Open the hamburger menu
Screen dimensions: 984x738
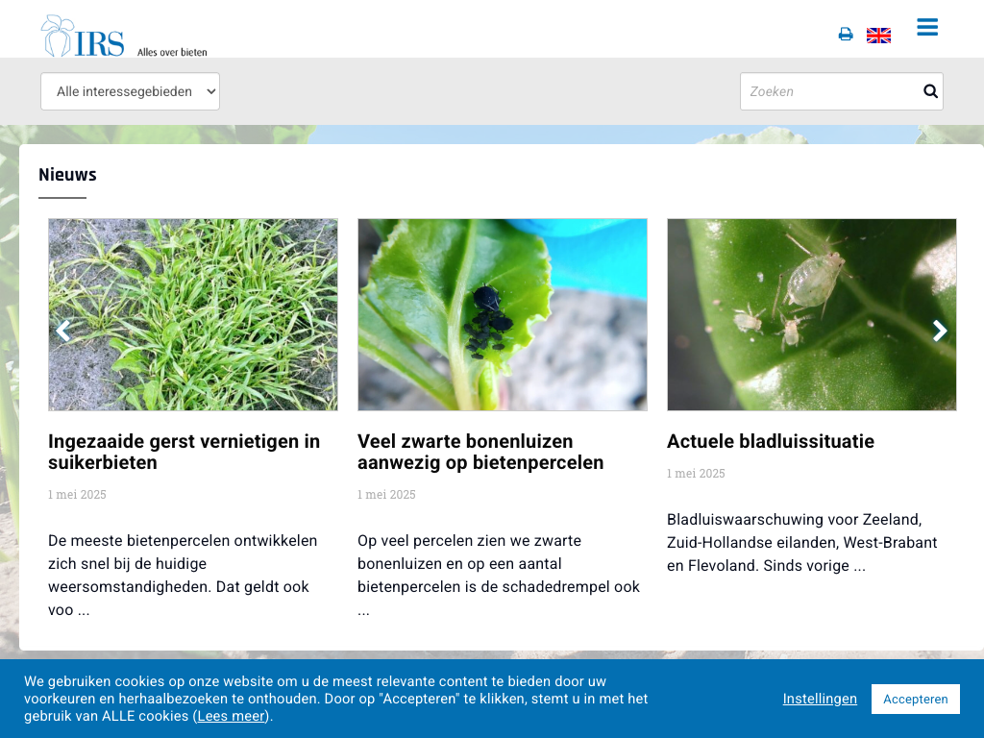tap(927, 28)
